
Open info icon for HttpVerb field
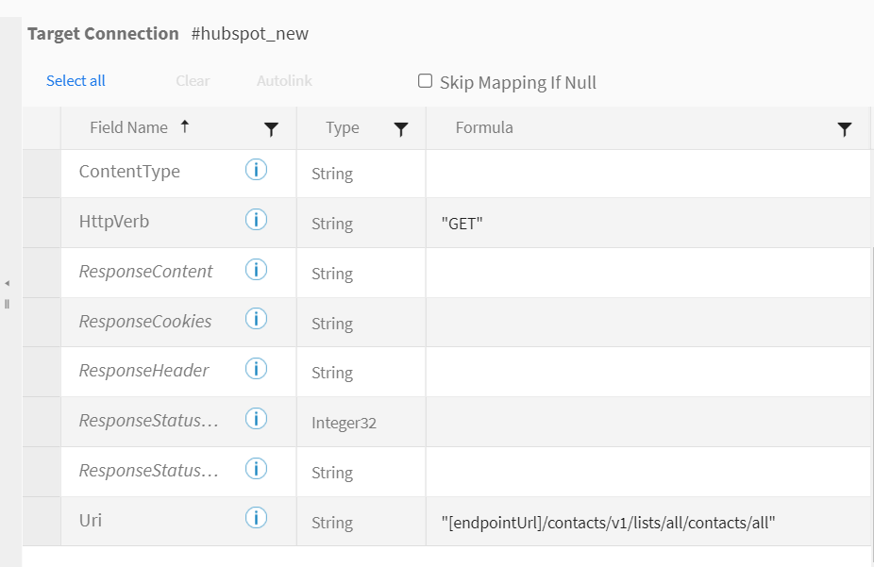click(x=256, y=220)
